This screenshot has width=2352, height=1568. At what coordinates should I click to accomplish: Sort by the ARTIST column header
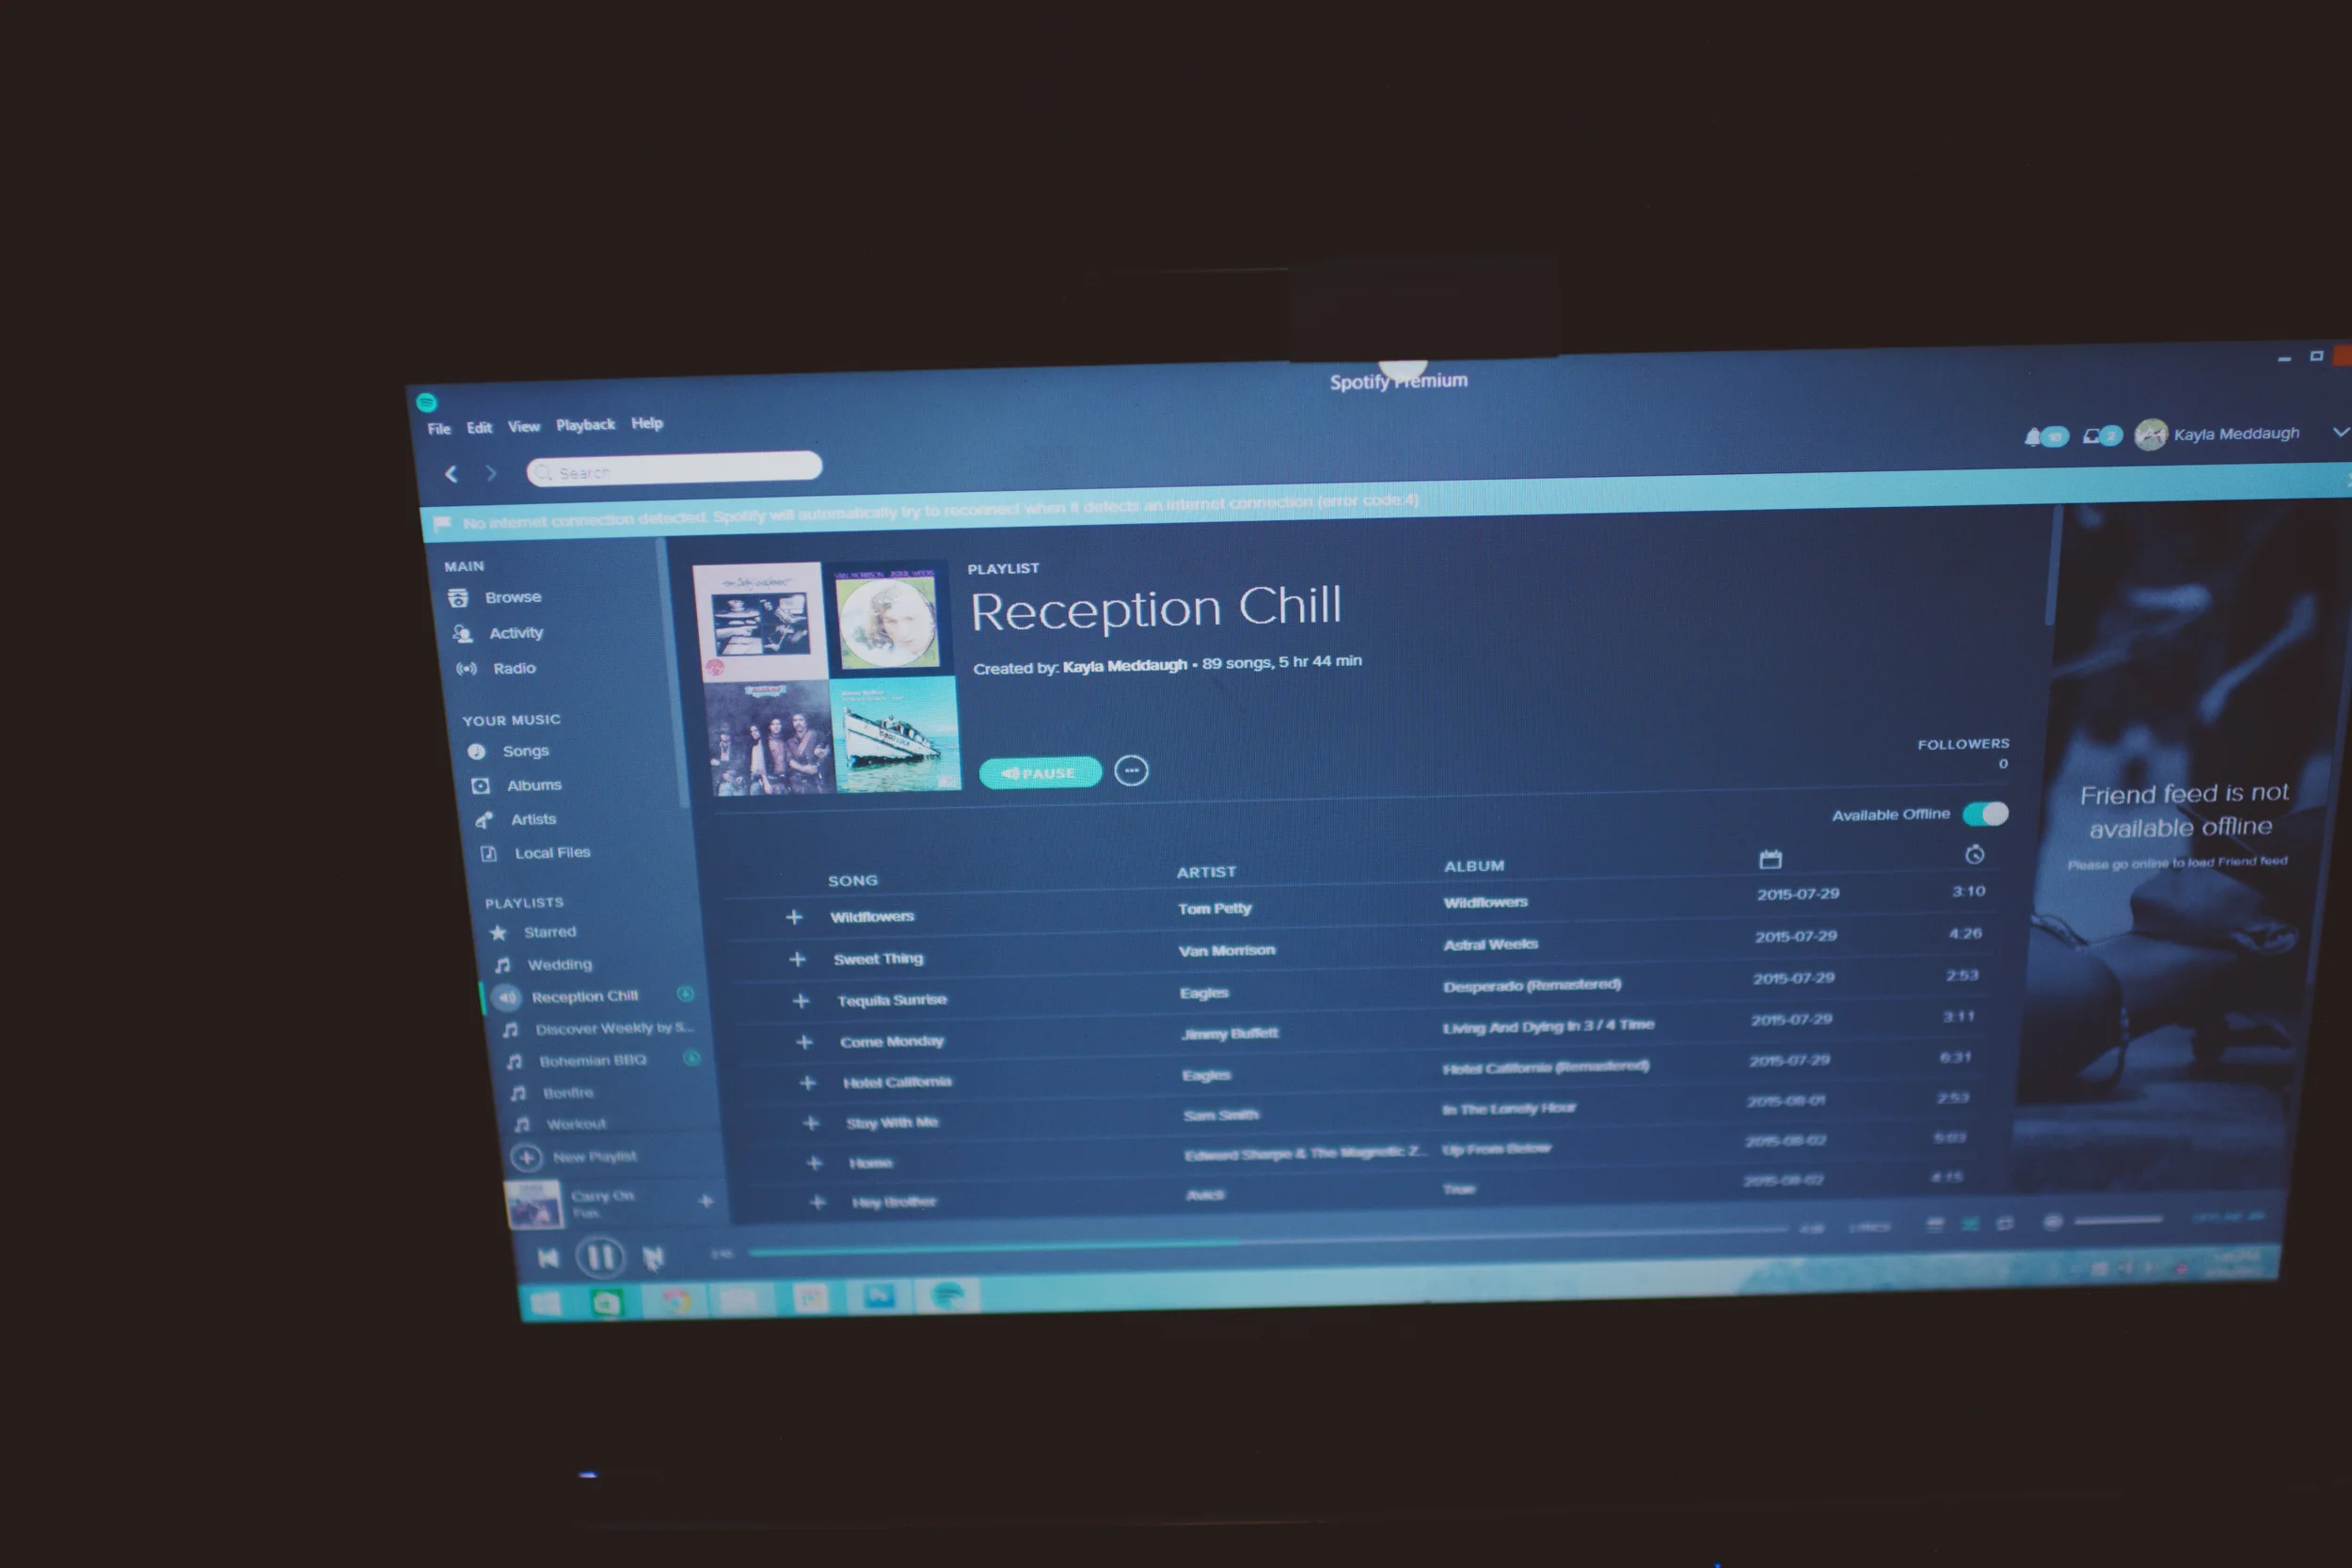[x=1206, y=872]
